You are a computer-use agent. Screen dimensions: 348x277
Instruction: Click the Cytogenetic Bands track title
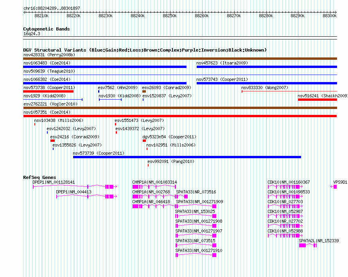(47, 29)
